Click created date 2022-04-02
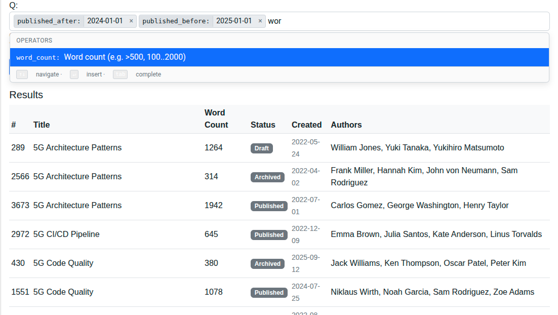 click(306, 177)
